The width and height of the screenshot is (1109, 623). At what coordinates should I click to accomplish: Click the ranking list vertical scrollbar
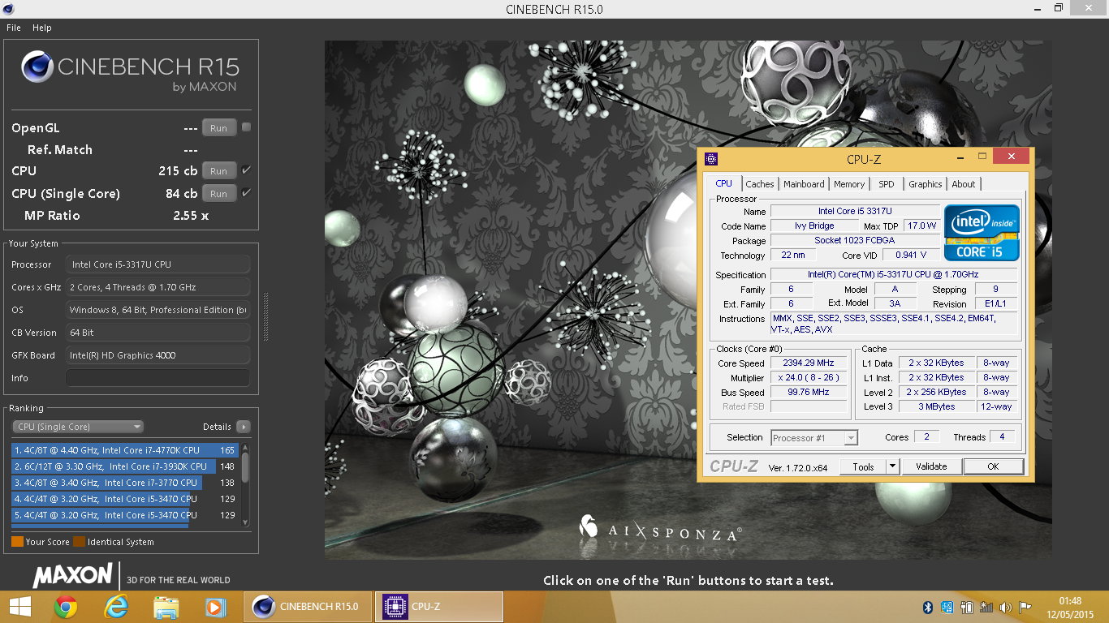tap(245, 485)
